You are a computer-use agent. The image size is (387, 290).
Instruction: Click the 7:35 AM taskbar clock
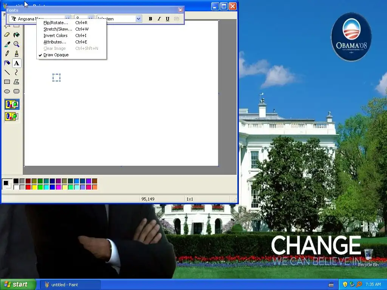(x=373, y=284)
